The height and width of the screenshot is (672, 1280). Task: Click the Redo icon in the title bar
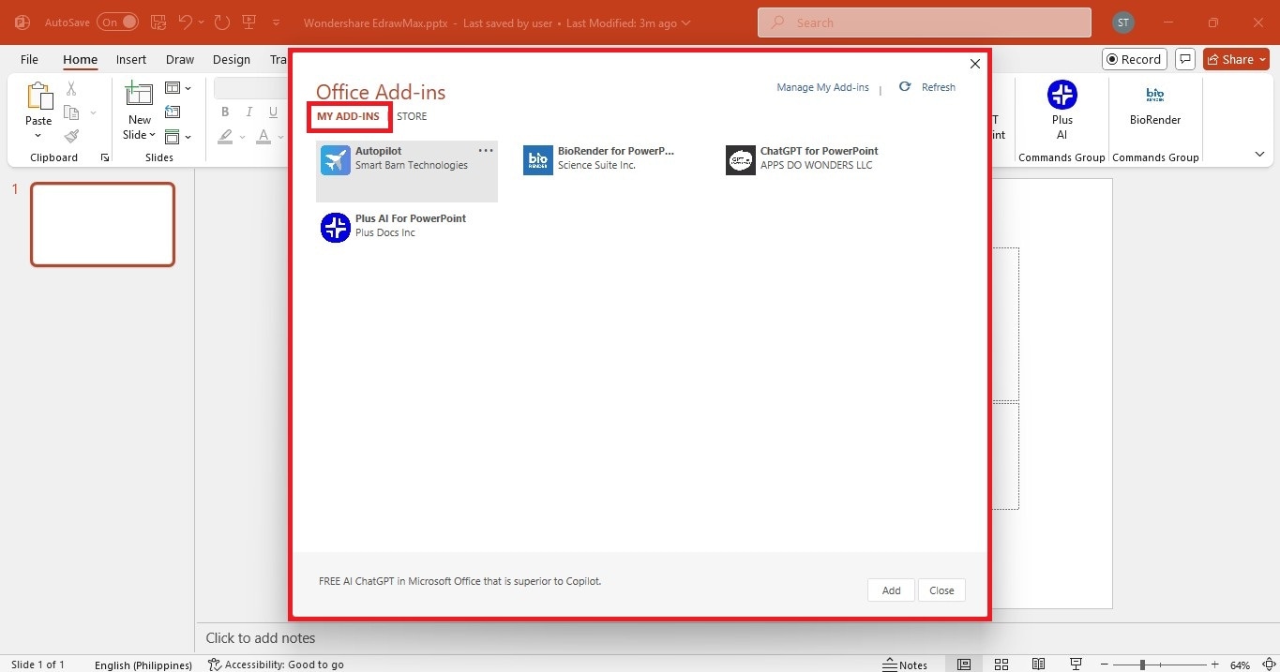pyautogui.click(x=222, y=22)
